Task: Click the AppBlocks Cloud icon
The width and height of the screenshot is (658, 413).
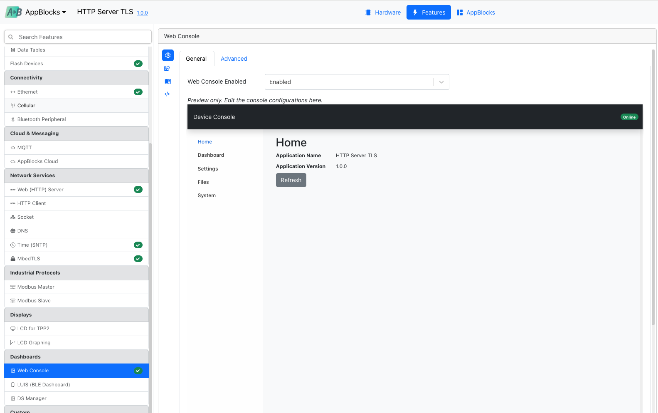Action: 13,161
